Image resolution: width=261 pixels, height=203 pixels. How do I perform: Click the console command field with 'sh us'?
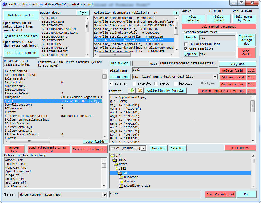point(155,194)
